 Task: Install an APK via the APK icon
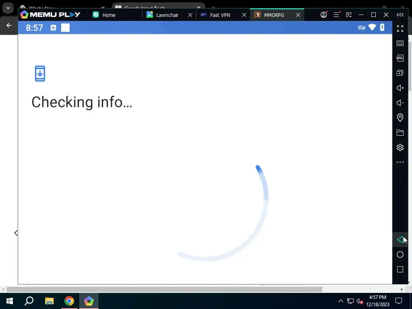click(x=400, y=58)
